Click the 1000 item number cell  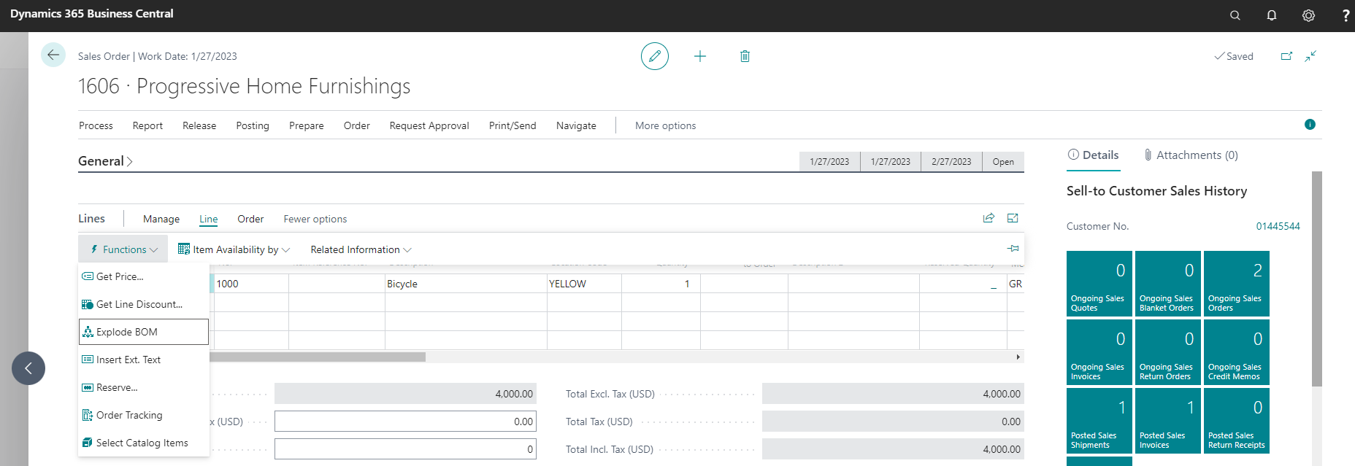(x=251, y=284)
